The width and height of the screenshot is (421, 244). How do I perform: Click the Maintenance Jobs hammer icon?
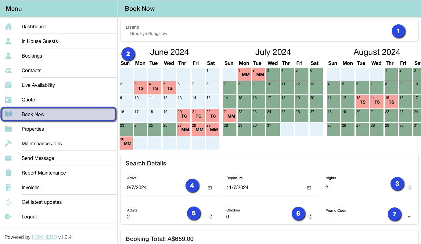[8, 144]
